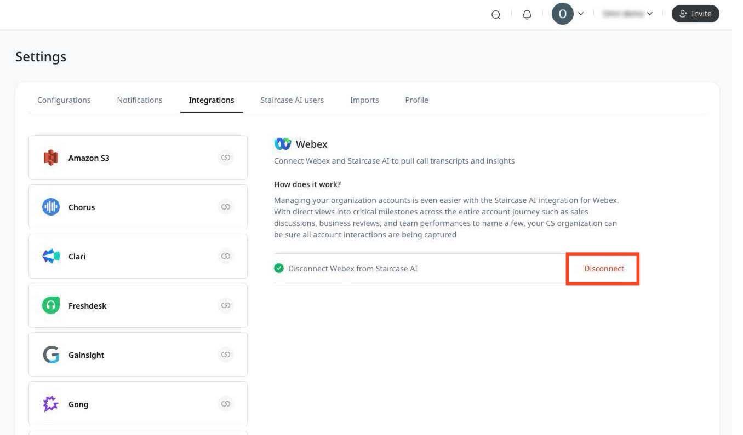743x435 pixels.
Task: Click the Invite button
Action: click(695, 14)
